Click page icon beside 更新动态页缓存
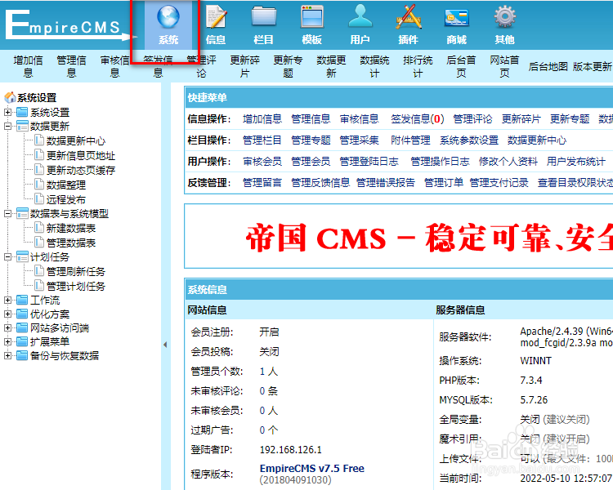 coord(38,169)
